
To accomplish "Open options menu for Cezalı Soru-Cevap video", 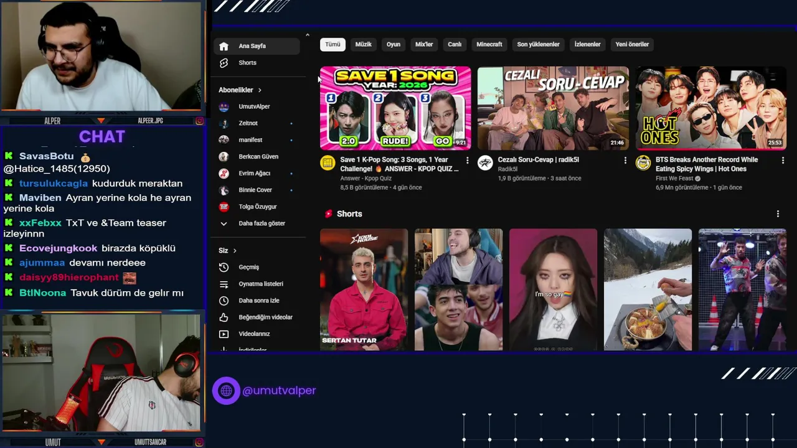I will [625, 161].
